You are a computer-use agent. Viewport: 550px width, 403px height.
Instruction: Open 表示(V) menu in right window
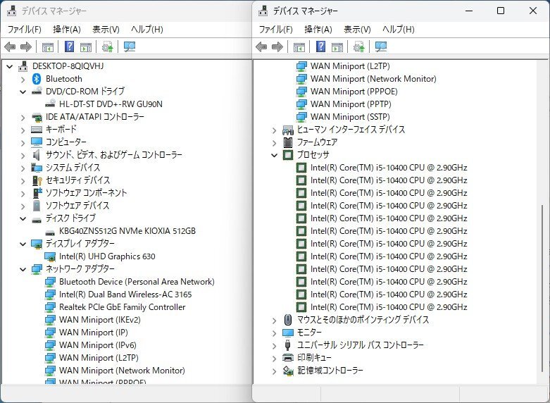click(x=357, y=30)
